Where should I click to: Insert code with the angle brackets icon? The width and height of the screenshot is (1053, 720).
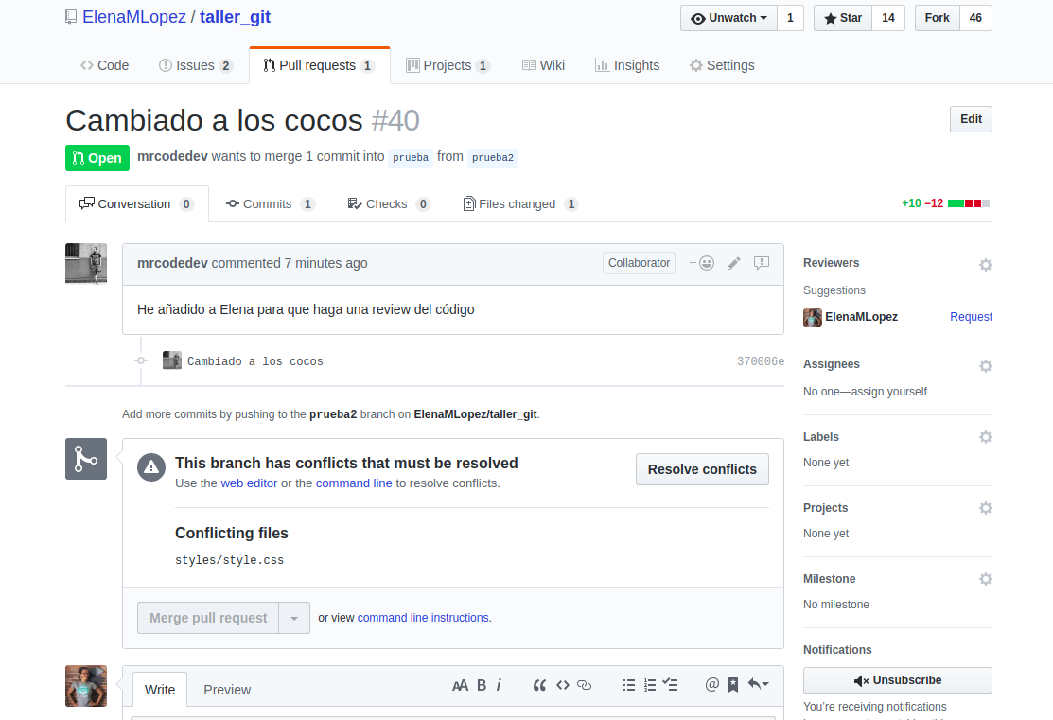click(x=563, y=685)
